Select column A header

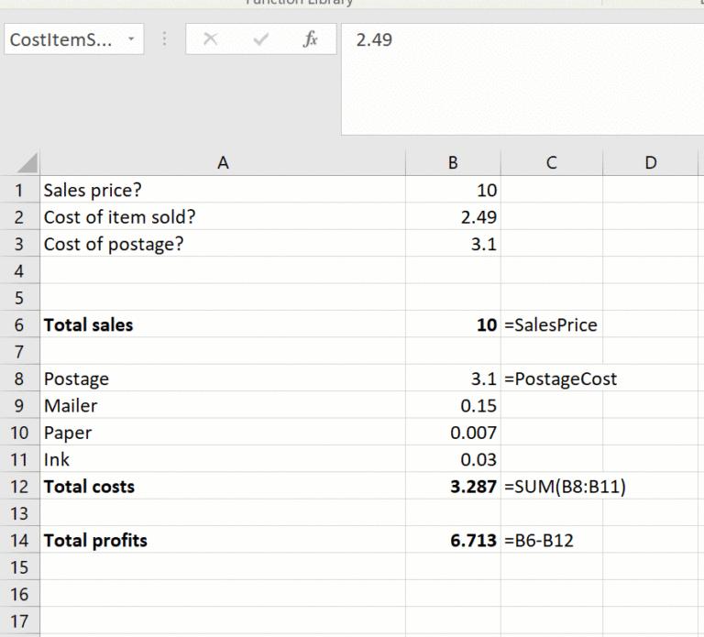click(x=223, y=163)
